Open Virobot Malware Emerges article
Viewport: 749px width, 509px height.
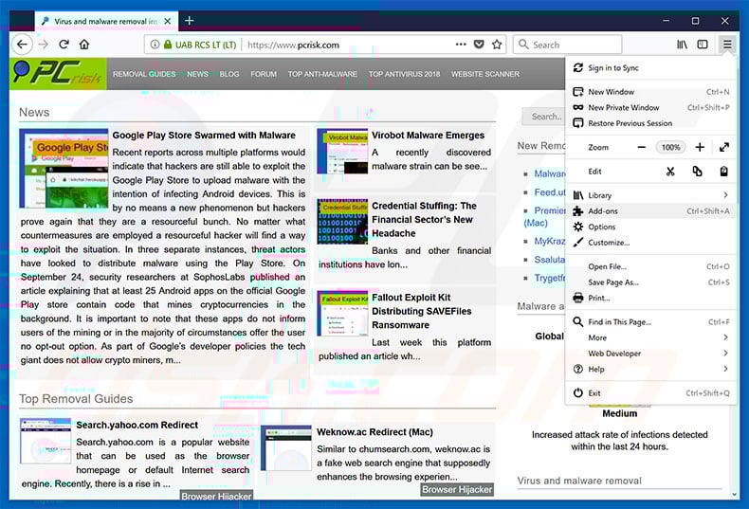428,136
